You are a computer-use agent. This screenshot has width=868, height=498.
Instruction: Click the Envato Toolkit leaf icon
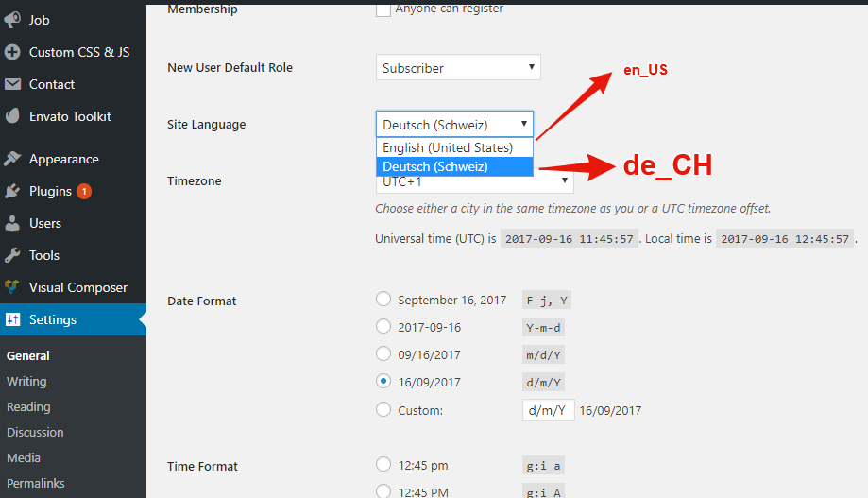click(12, 116)
